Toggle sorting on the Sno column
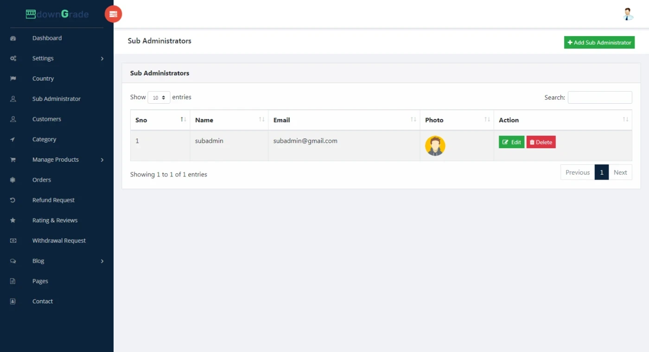This screenshot has width=649, height=352. [160, 120]
